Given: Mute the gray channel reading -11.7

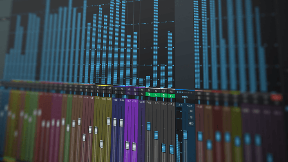Looking at the screenshot, I should point(163,91).
